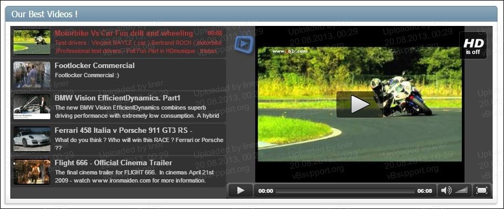
Task: Click the Our Best Videos ! header
Action: (44, 14)
